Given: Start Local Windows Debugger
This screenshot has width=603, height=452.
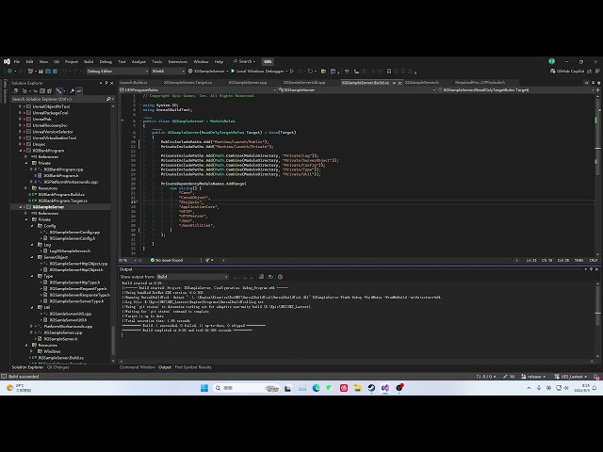Looking at the screenshot, I should coord(257,72).
